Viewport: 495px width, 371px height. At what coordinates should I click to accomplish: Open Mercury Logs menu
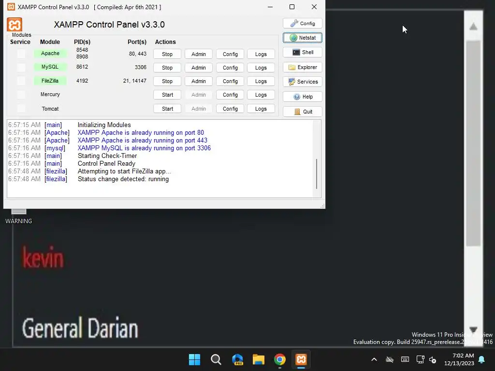261,95
